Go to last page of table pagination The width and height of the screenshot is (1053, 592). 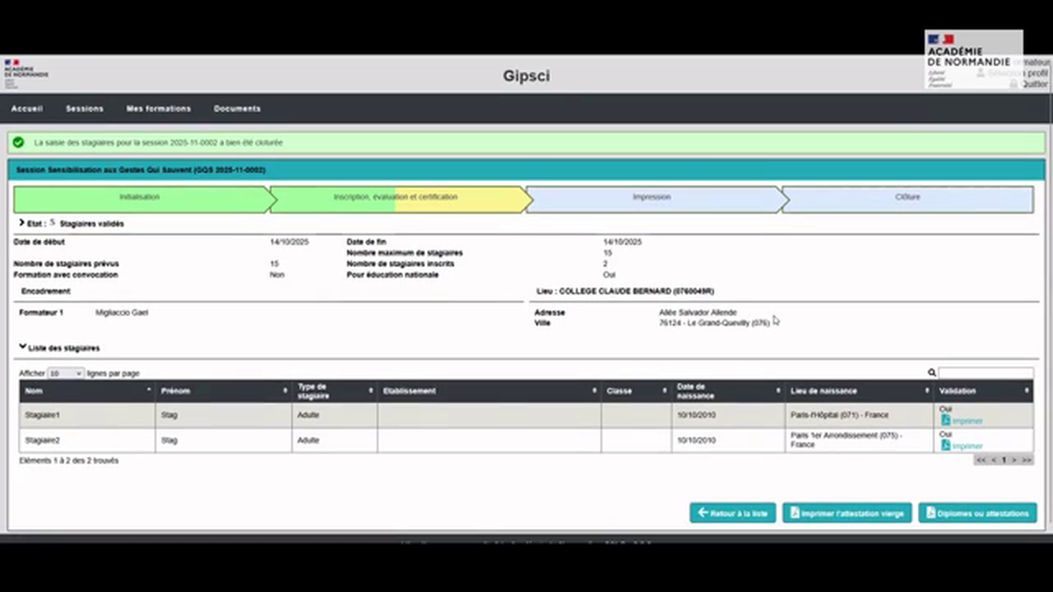(x=1027, y=460)
